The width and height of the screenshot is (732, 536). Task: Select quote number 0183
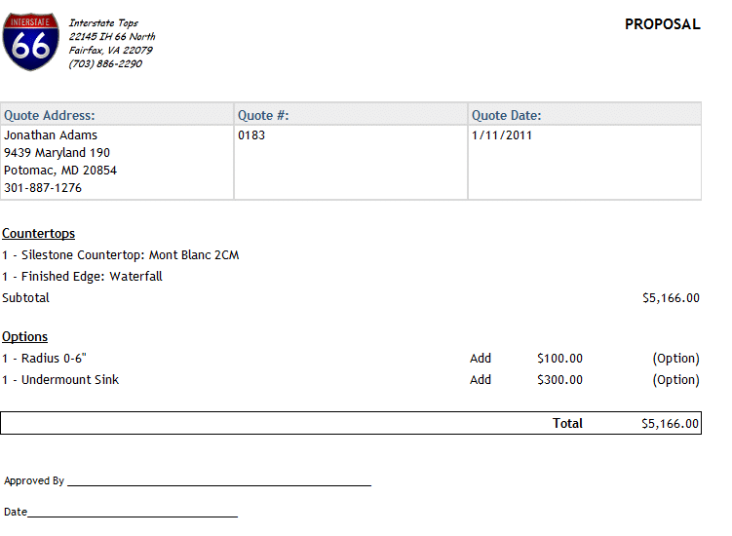click(x=251, y=135)
